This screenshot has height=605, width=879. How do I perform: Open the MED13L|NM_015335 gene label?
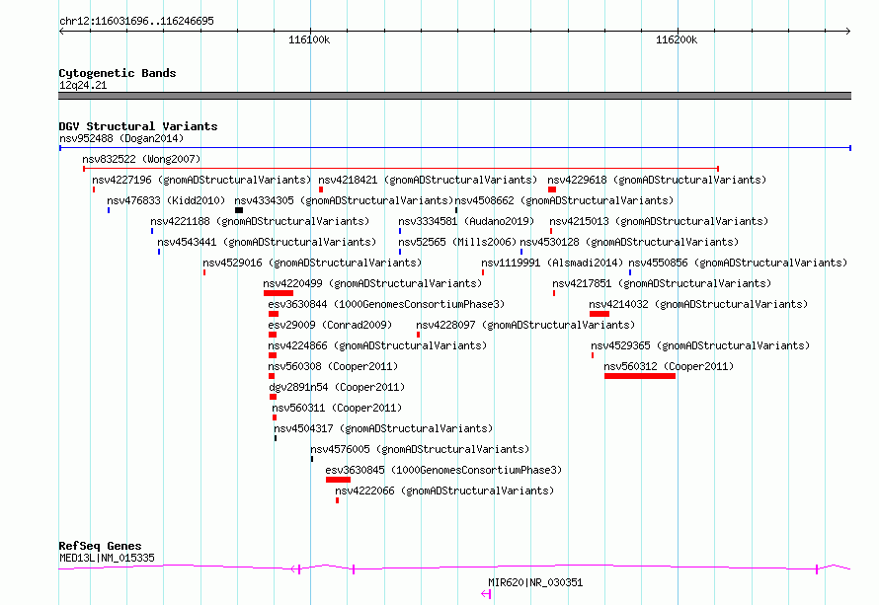tap(107, 558)
